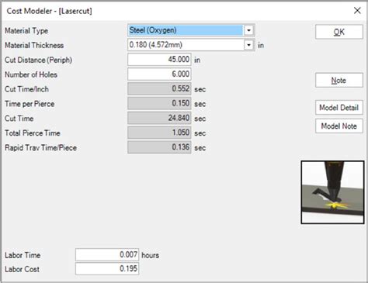Open the Note button
Viewport: 368px width, 283px height.
pyautogui.click(x=339, y=81)
